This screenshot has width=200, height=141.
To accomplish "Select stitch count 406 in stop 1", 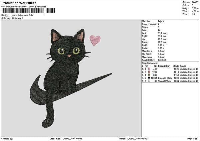I will (155, 69).
